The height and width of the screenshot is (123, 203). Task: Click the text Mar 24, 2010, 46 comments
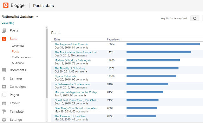click(x=71, y=120)
